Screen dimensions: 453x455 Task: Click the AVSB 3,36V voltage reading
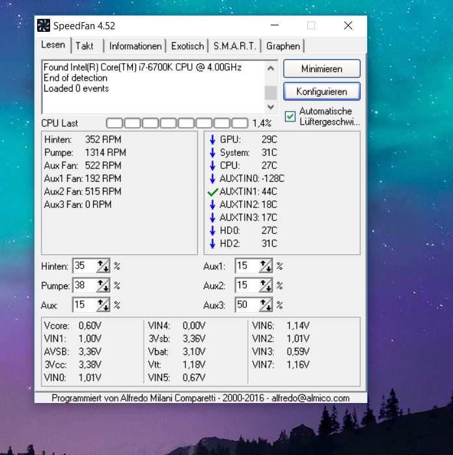(x=73, y=352)
